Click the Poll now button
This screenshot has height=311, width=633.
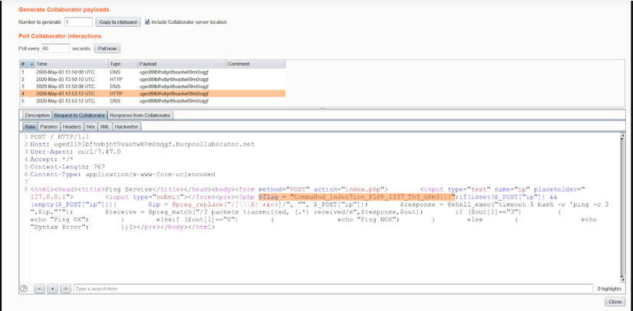(x=107, y=48)
